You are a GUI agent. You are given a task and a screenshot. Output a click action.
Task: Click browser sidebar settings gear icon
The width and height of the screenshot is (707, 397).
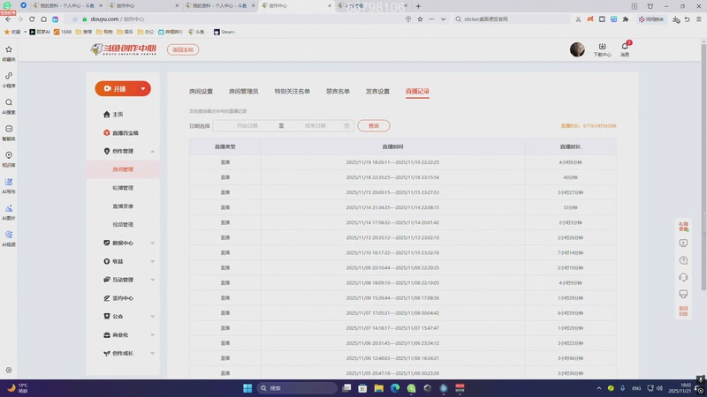click(9, 370)
